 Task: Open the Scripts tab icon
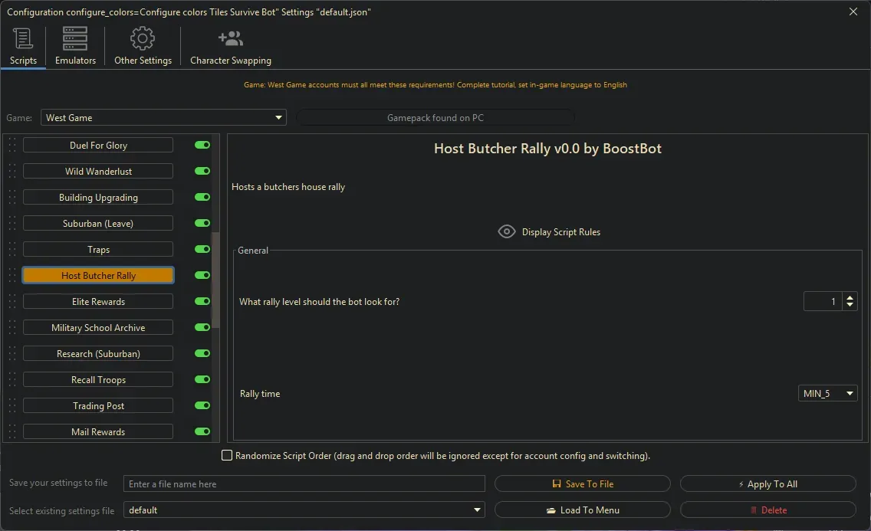point(23,38)
